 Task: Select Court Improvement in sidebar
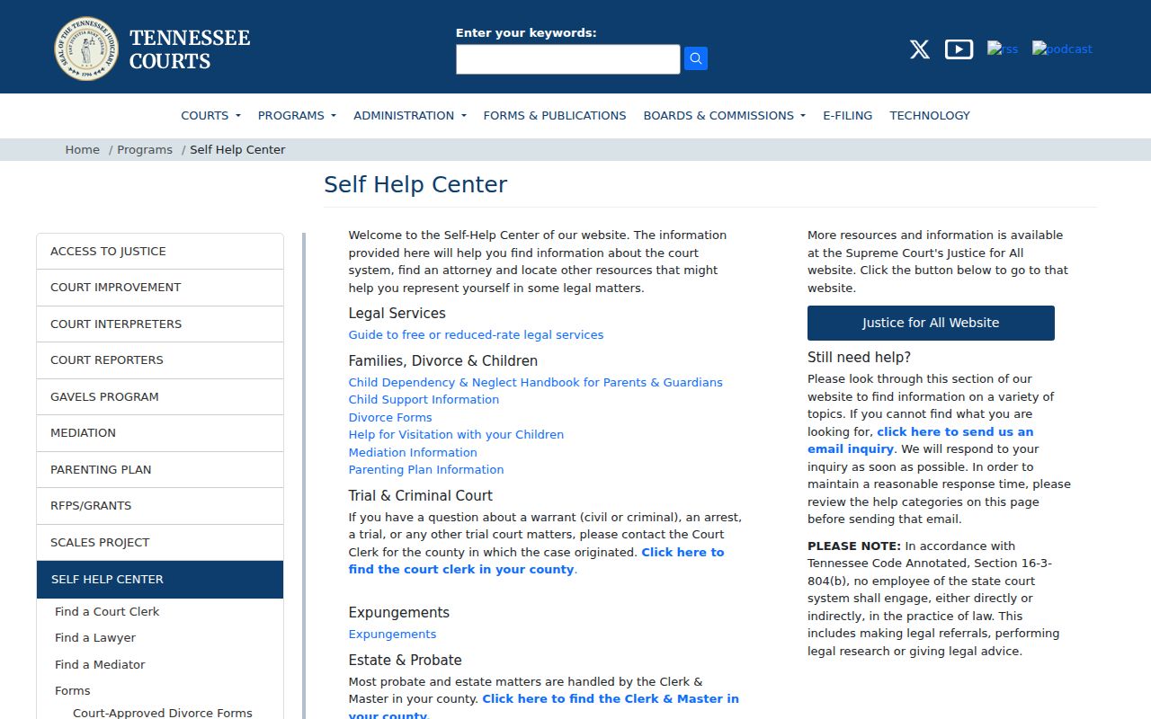point(160,288)
